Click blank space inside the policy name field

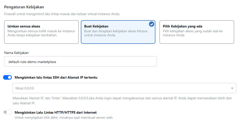tap(113, 61)
